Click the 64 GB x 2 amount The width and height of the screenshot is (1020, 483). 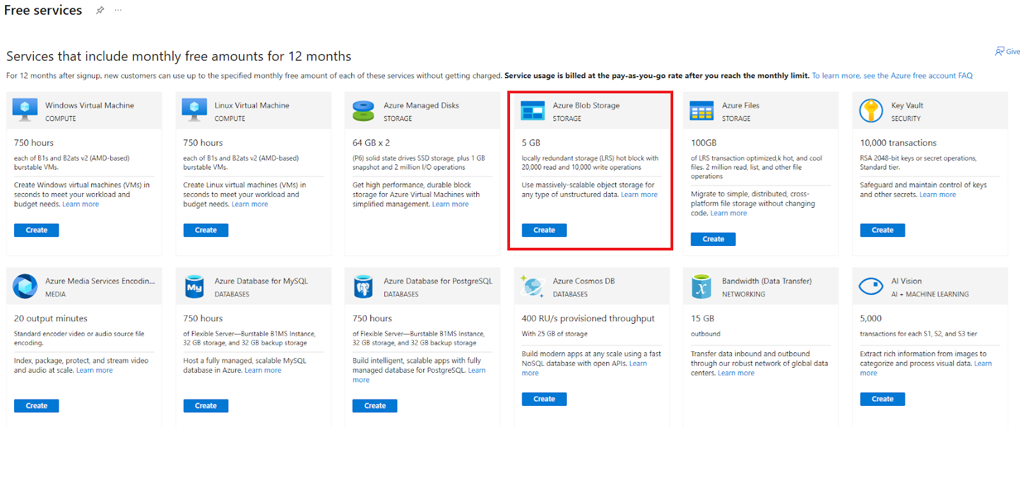pos(371,143)
